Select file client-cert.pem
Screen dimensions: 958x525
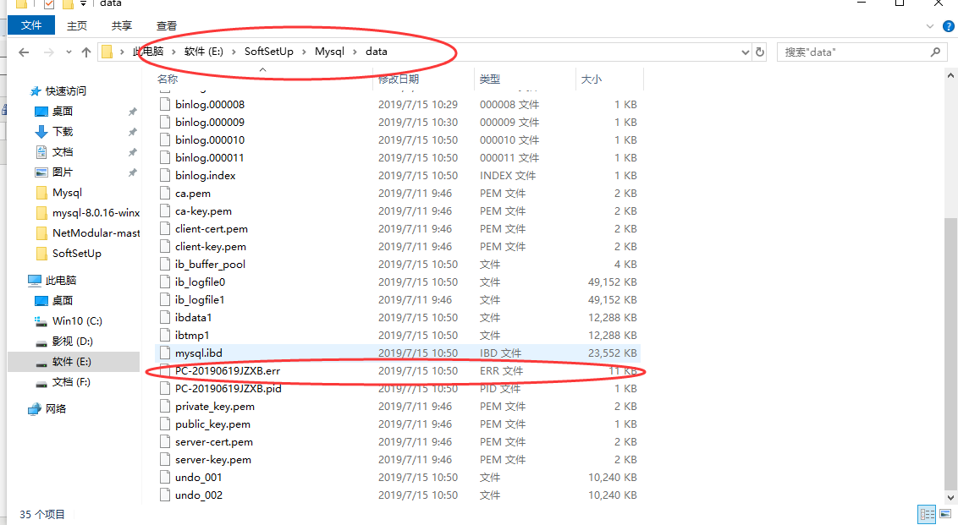point(212,229)
